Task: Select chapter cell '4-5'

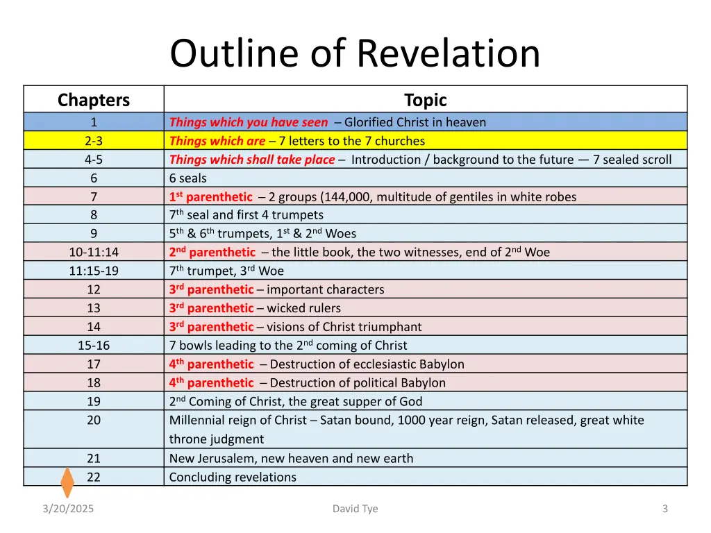Action: pyautogui.click(x=94, y=160)
